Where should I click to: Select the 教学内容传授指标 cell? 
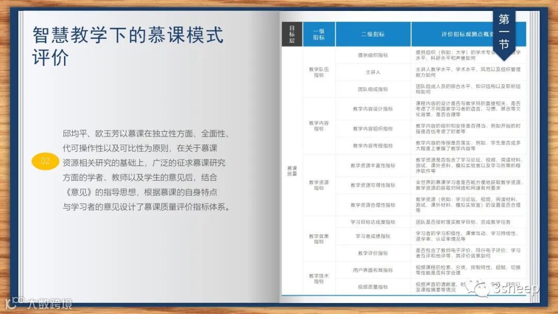pos(373,146)
